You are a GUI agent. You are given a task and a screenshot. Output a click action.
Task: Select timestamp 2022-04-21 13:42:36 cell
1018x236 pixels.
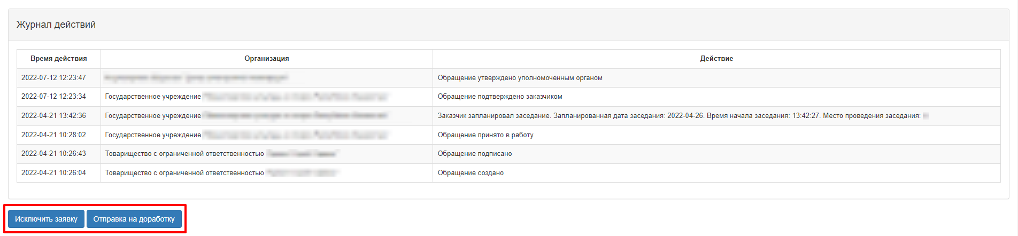(53, 116)
